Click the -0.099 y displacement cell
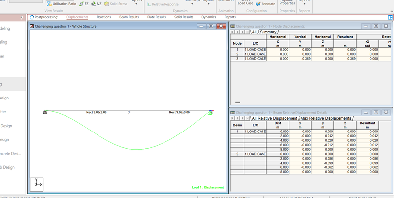This screenshot has height=198, width=394. click(x=323, y=163)
